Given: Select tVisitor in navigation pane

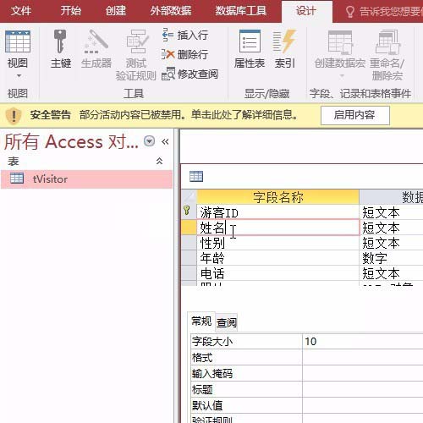Looking at the screenshot, I should (x=86, y=179).
